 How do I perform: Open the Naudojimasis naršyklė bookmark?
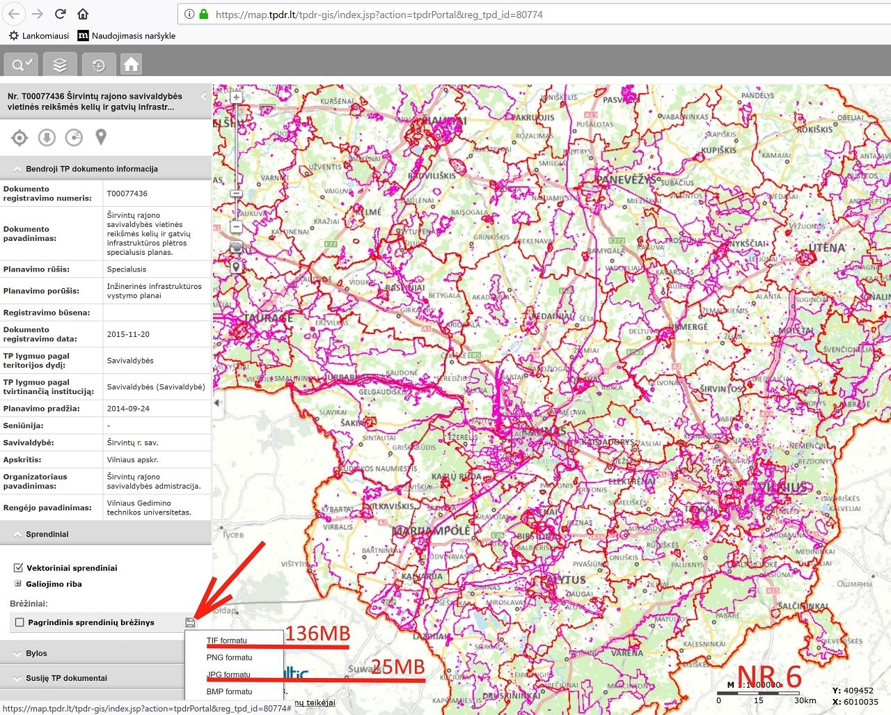[x=126, y=36]
